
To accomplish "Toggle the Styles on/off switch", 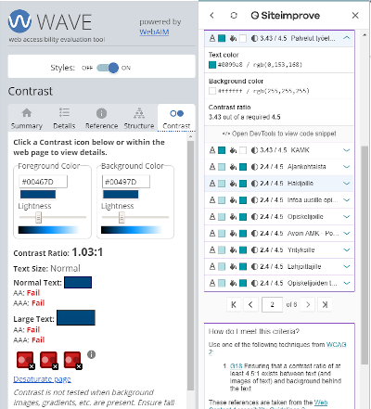I will 108,68.
